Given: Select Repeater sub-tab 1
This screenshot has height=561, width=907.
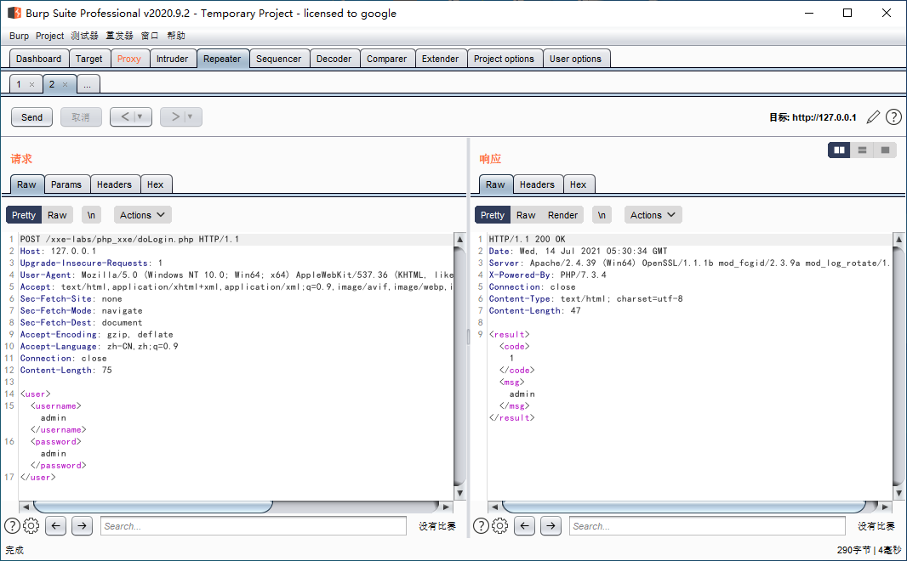Looking at the screenshot, I should 26,84.
